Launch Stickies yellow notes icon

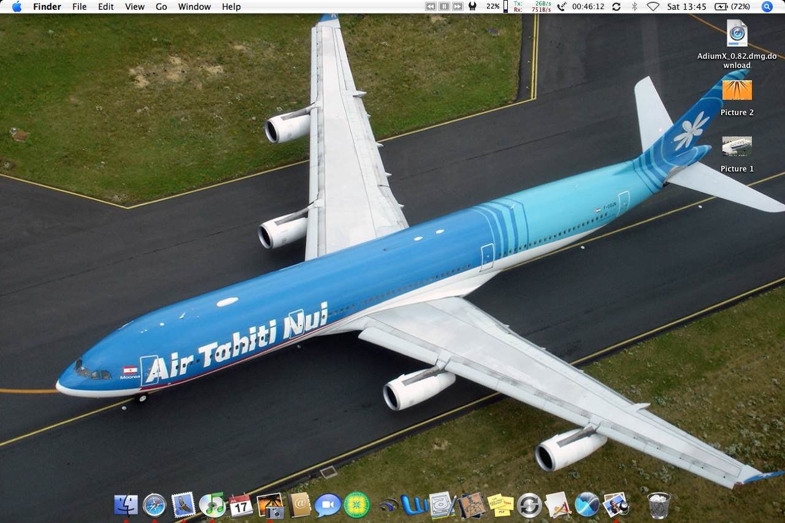point(500,505)
